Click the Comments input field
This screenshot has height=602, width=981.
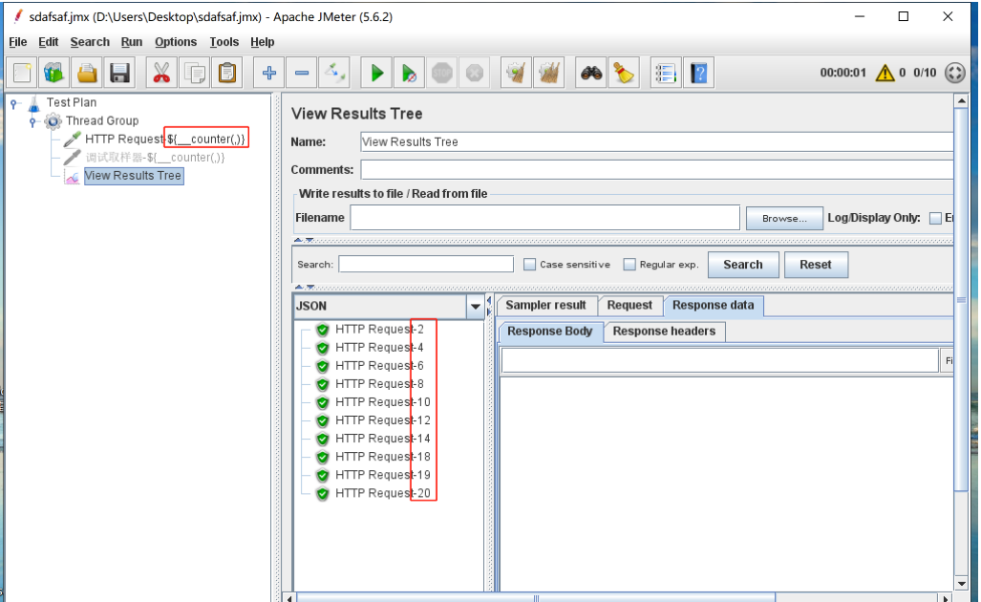pyautogui.click(x=657, y=169)
